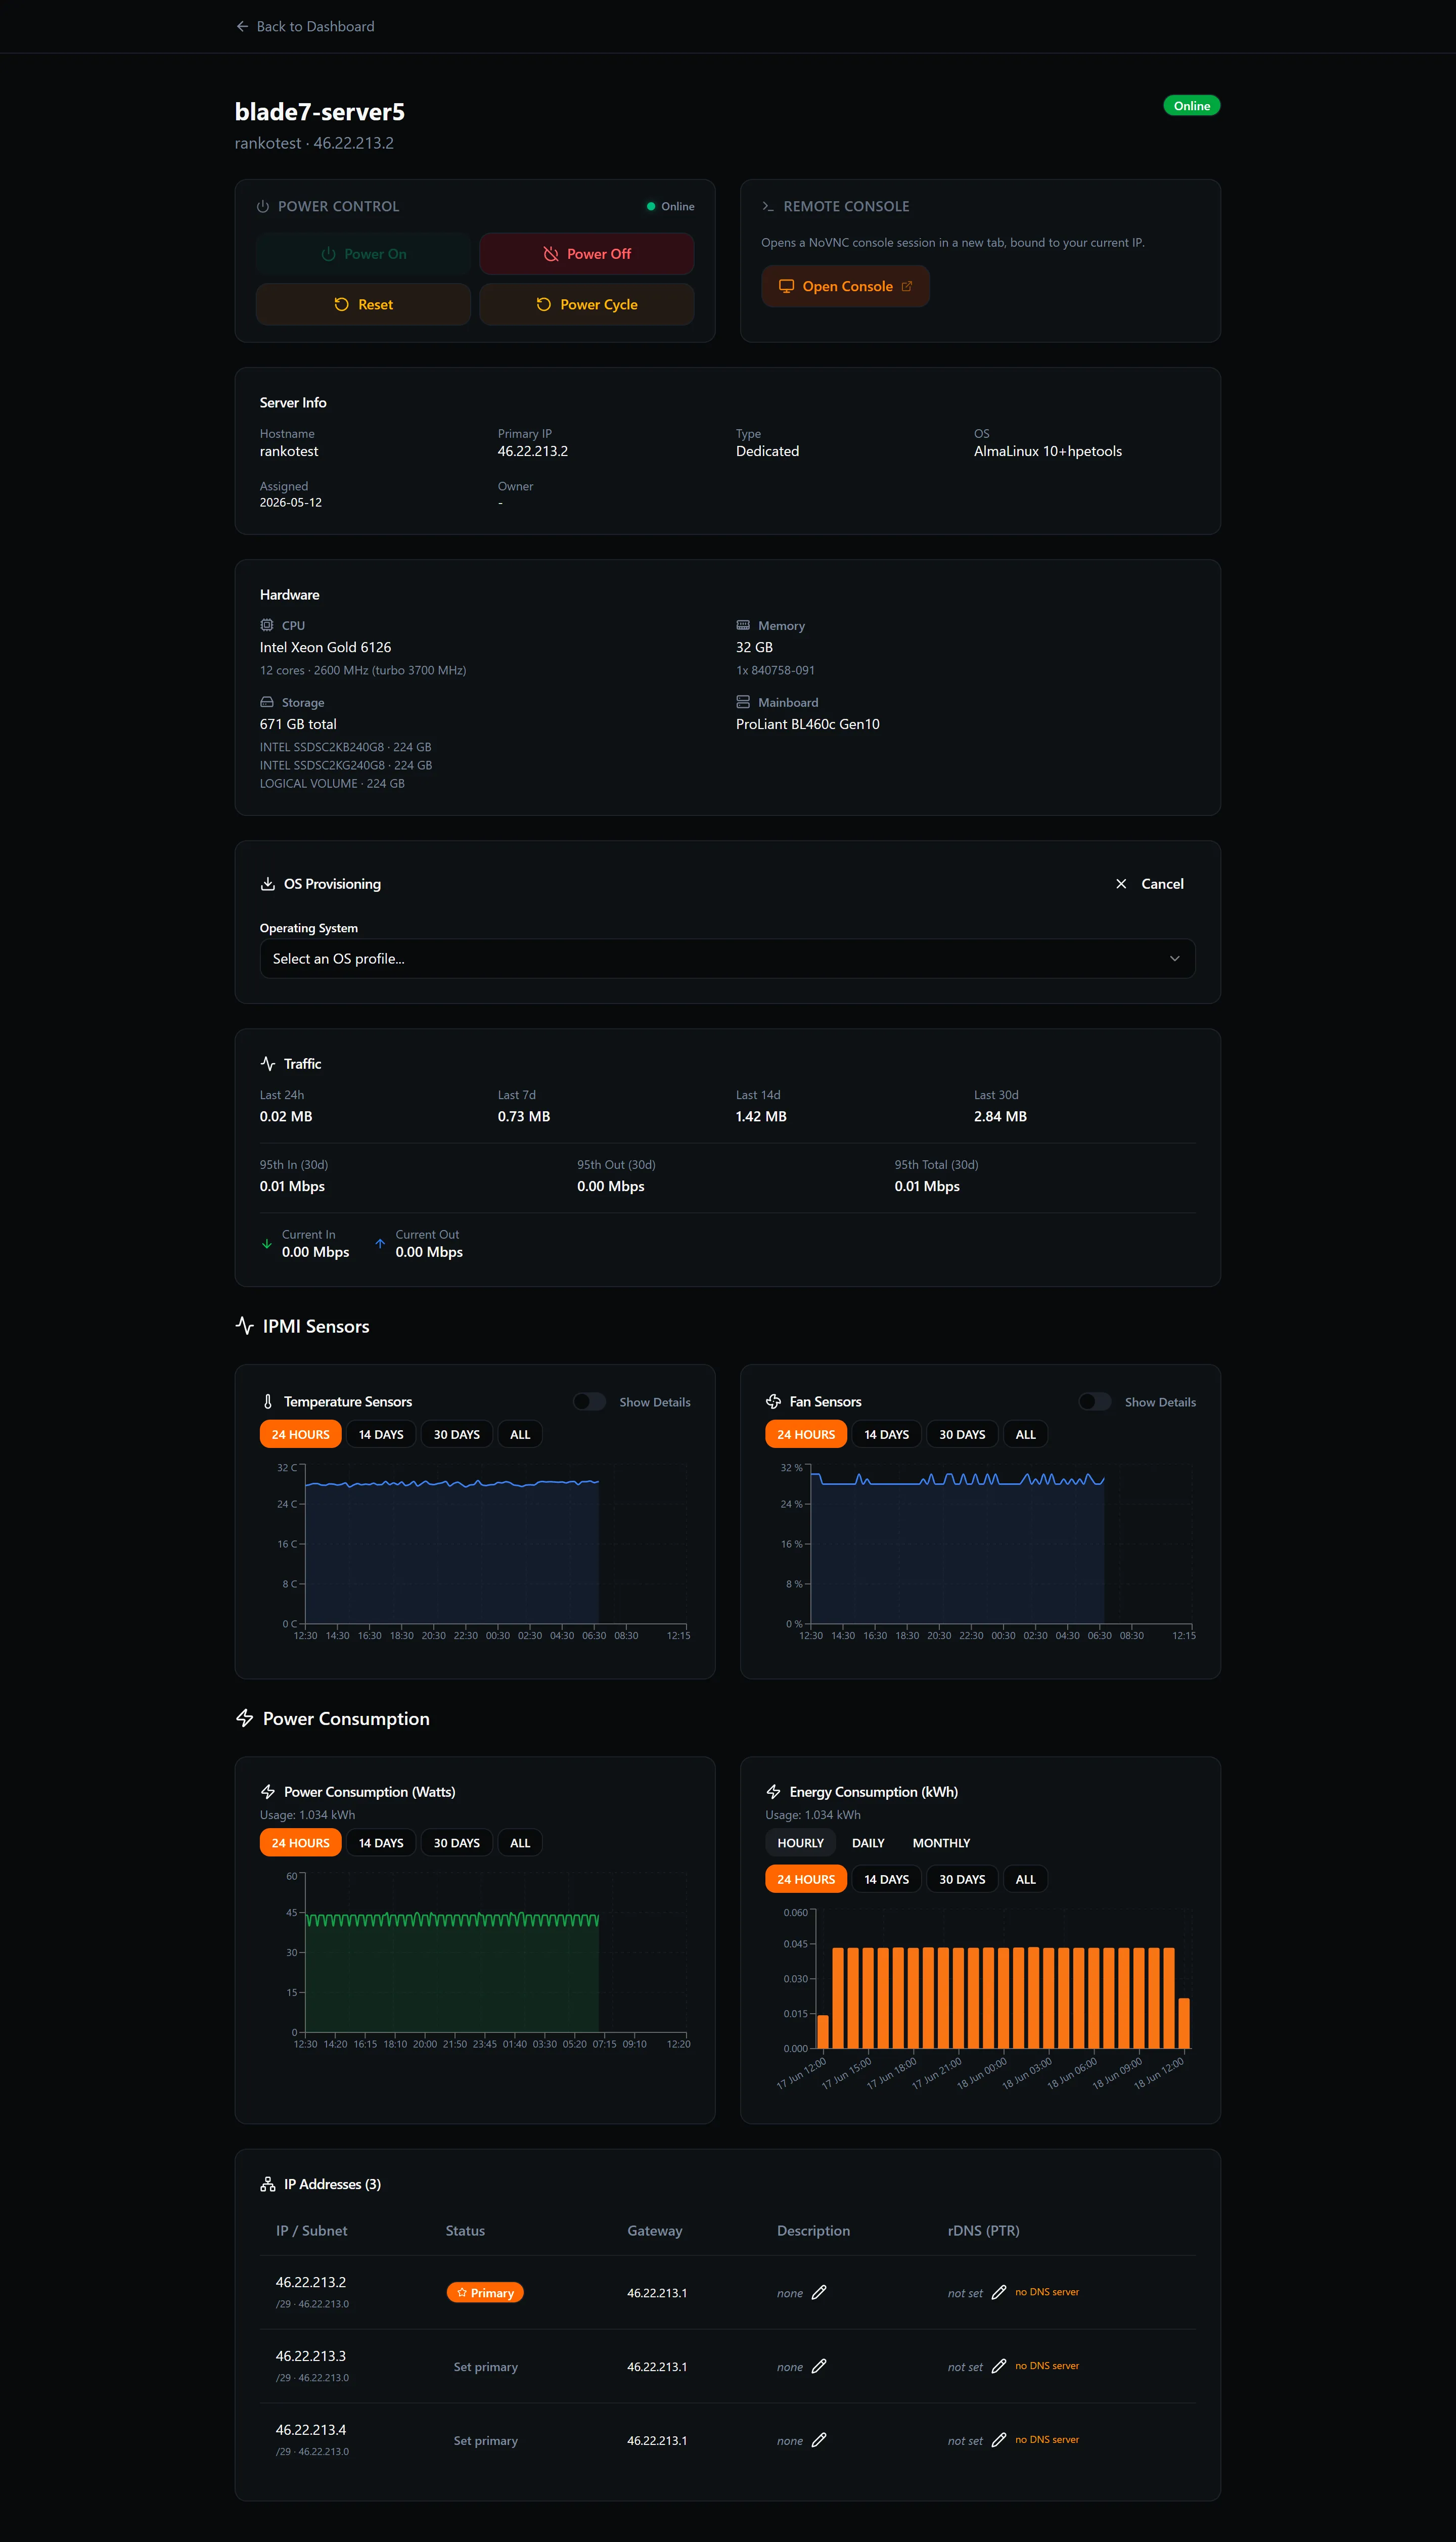
Task: Select 30 DAYS tab in Fan Sensors
Action: [x=962, y=1434]
